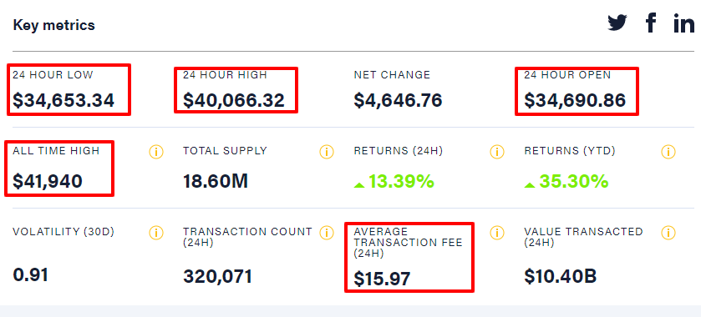Click the 24 Hour High value $40,066.32

tap(234, 100)
